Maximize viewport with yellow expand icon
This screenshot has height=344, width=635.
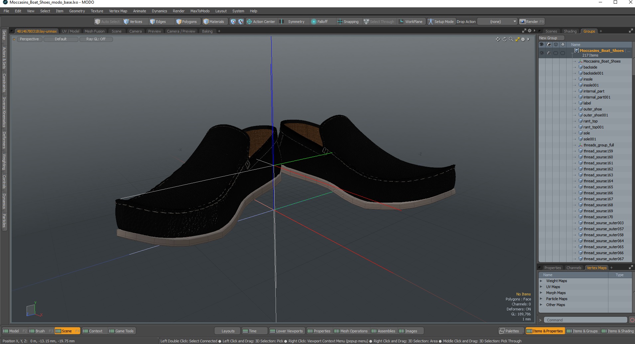517,39
